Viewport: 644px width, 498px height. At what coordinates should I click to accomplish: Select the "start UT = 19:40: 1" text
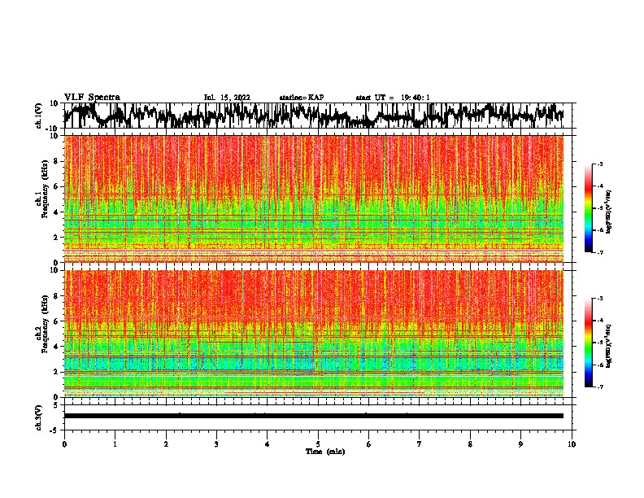[x=393, y=98]
